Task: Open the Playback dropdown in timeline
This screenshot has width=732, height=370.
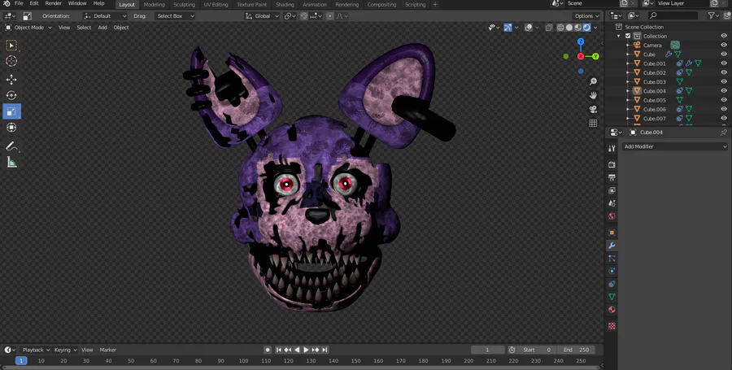Action: [36, 350]
